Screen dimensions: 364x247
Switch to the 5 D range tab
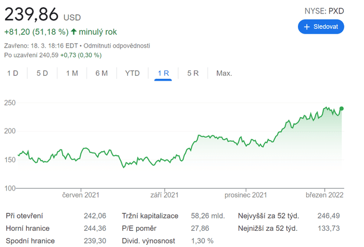point(42,73)
